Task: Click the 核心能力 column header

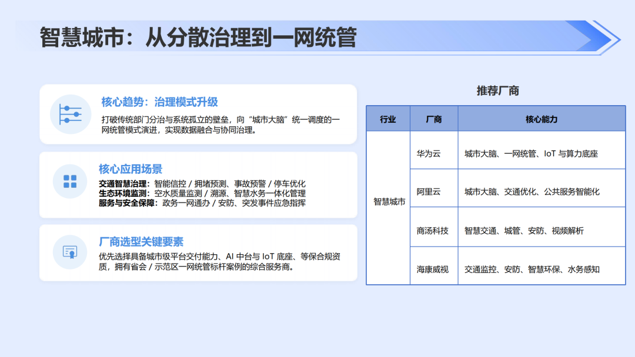Action: click(x=542, y=119)
